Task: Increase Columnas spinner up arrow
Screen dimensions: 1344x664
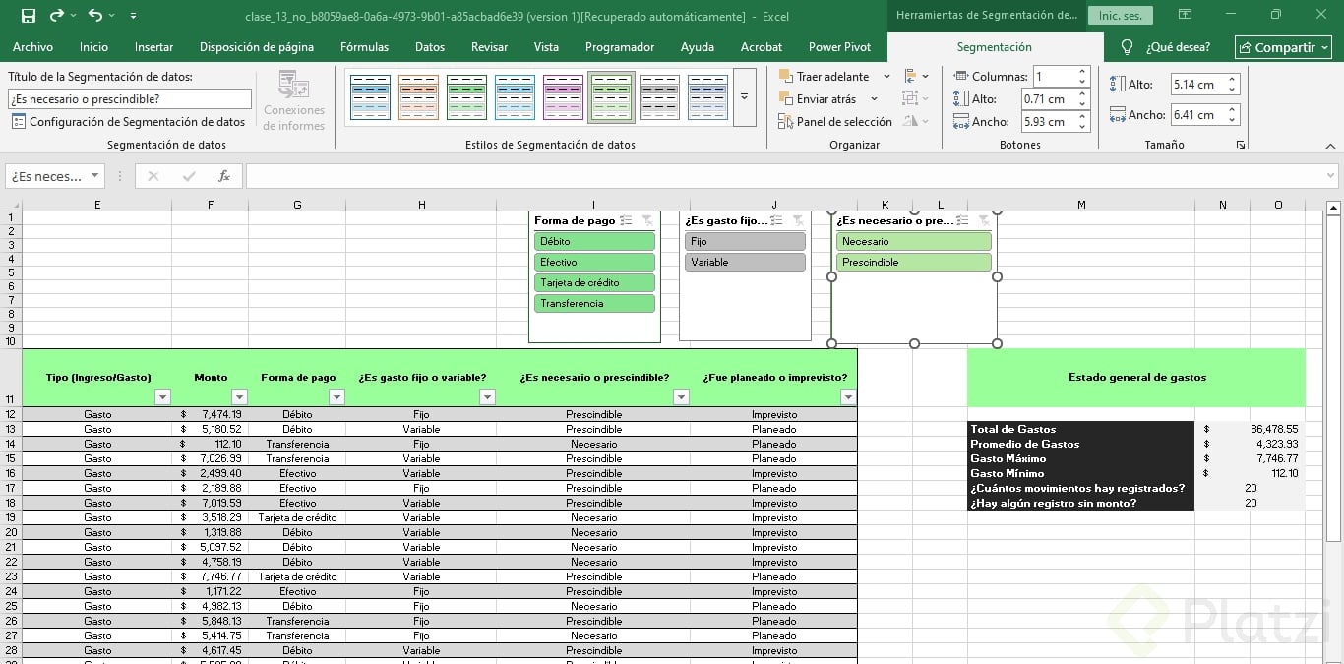Action: point(1083,72)
